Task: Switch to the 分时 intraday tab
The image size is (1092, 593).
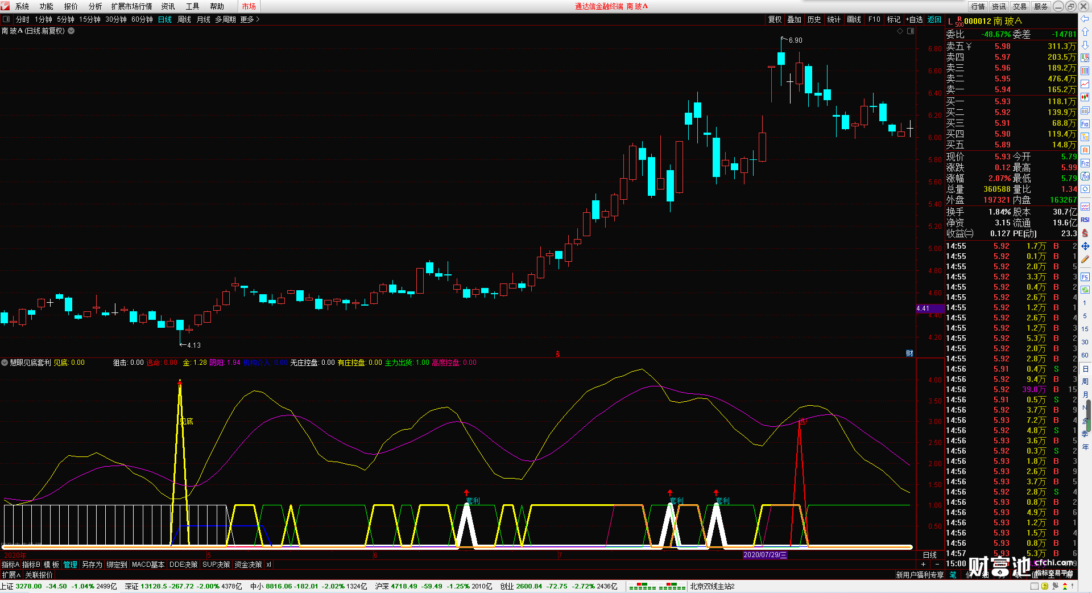Action: point(23,19)
